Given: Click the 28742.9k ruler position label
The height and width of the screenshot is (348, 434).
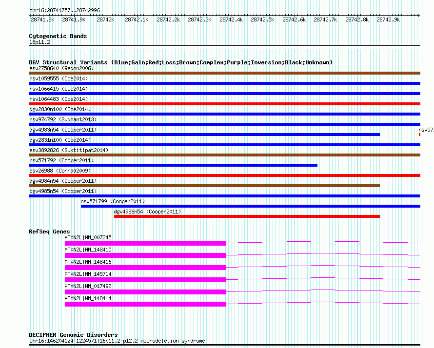Looking at the screenshot, I should click(x=388, y=19).
